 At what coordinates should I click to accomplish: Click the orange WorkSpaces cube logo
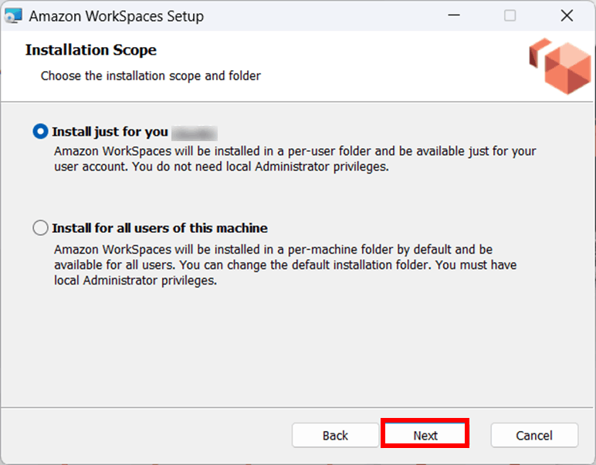[560, 66]
